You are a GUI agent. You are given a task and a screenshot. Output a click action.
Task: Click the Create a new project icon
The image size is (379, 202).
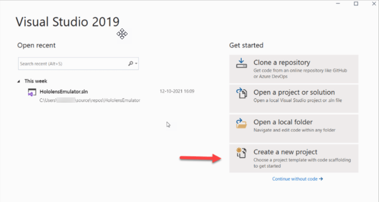click(241, 154)
